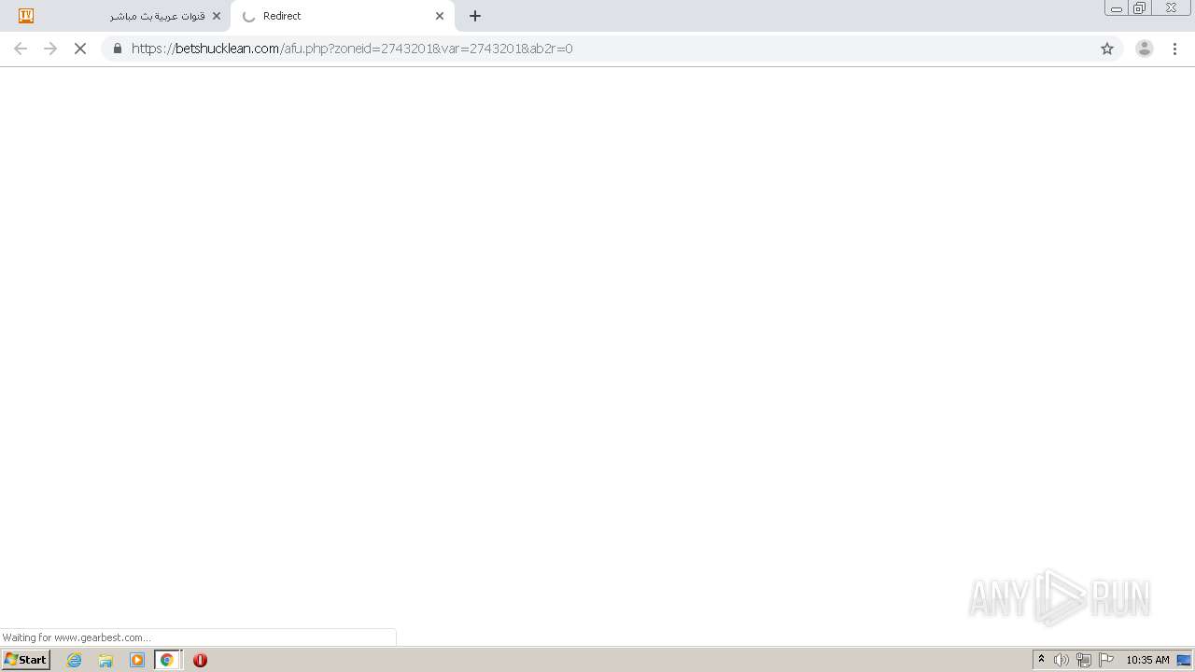Open a new browser tab
The height and width of the screenshot is (672, 1195).
pyautogui.click(x=475, y=16)
